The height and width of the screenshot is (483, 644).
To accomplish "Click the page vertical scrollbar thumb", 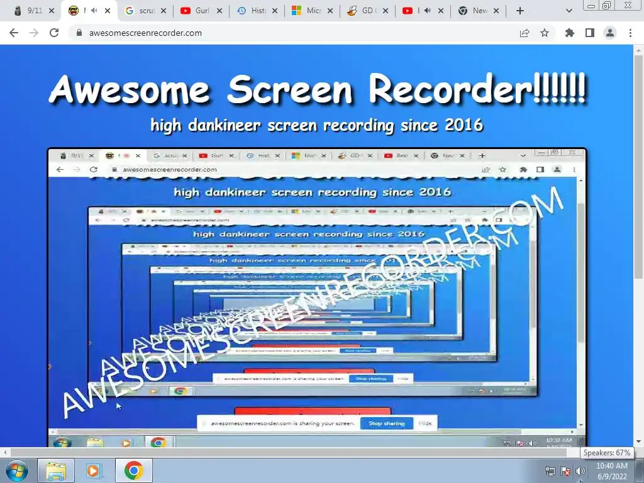I will 638,166.
